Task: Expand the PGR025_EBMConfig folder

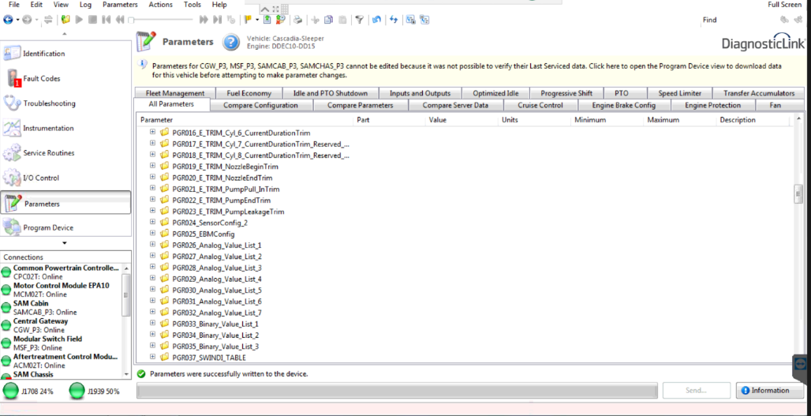Action: pyautogui.click(x=152, y=234)
